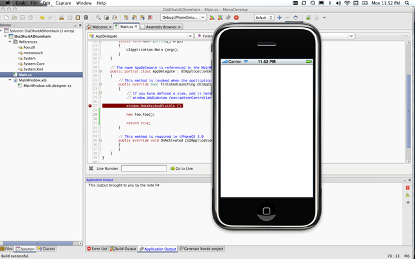Open Spotlight search in menu bar

coord(407,3)
